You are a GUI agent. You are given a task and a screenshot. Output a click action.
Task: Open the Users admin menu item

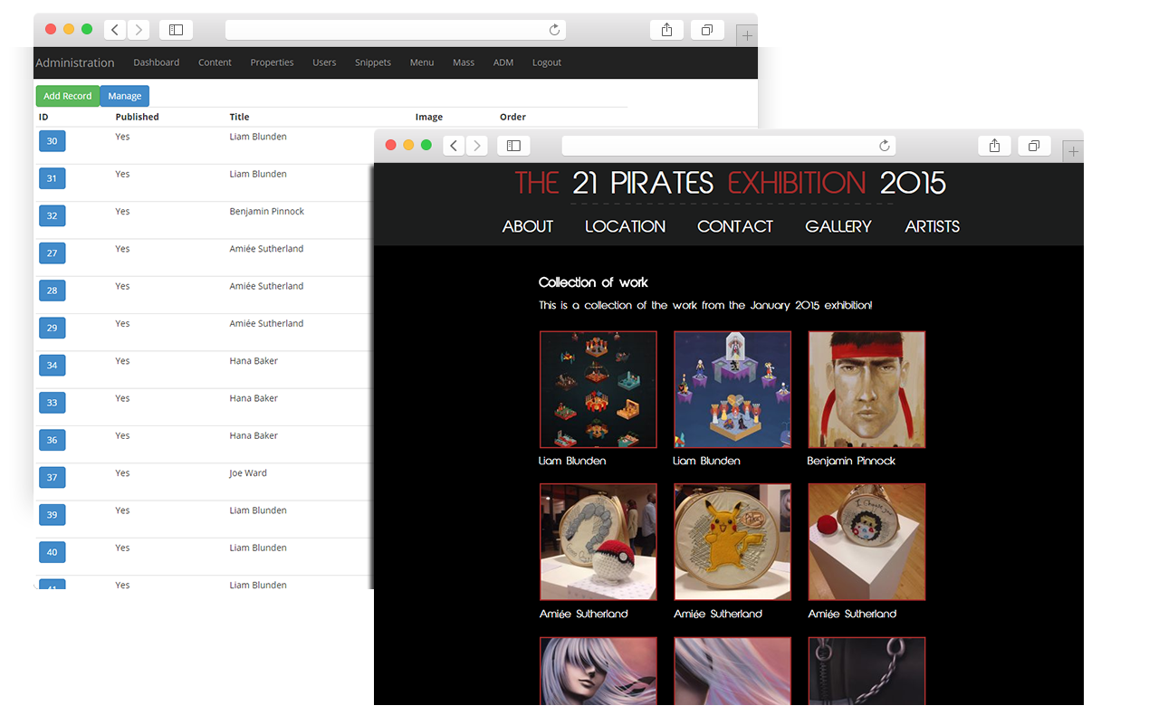(x=324, y=62)
